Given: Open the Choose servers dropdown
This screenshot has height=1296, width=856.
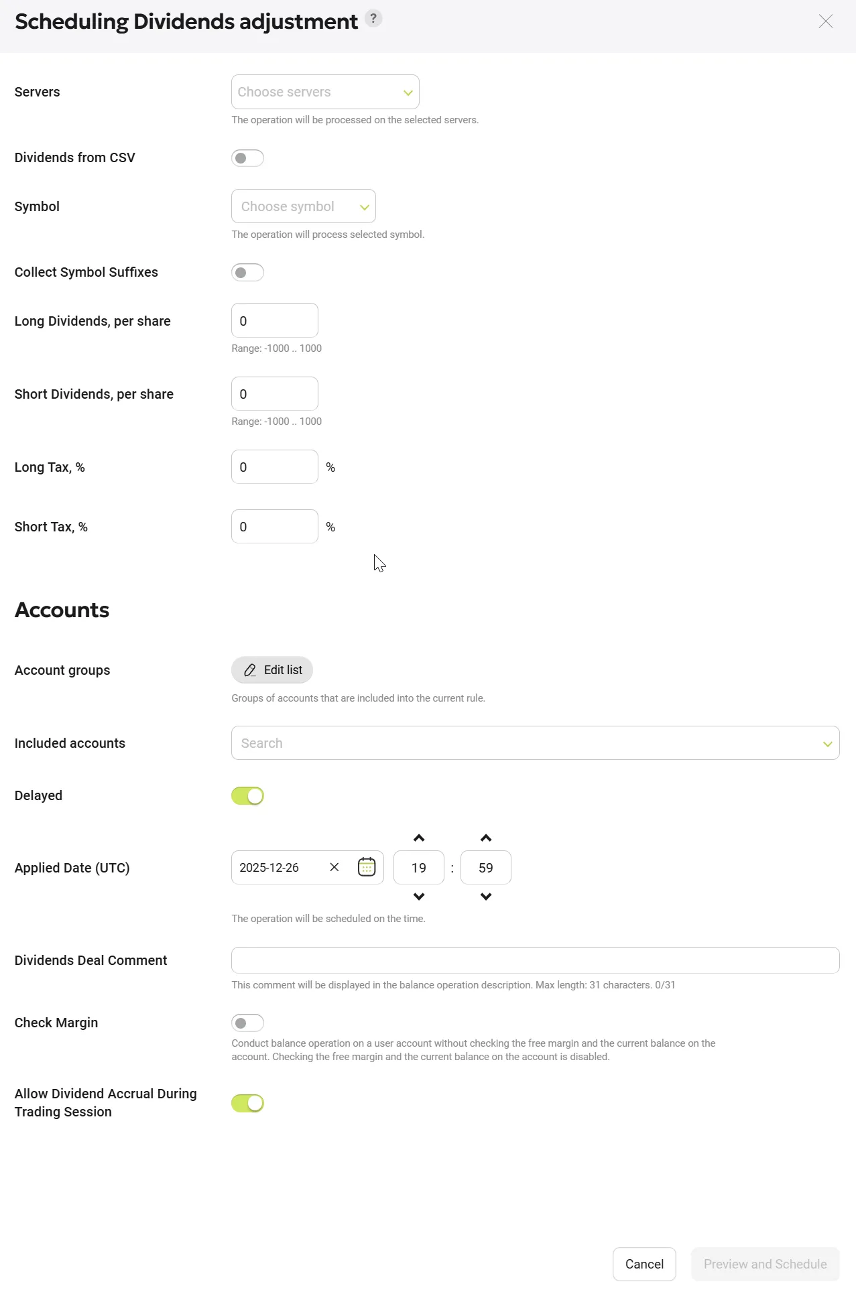Looking at the screenshot, I should tap(325, 92).
